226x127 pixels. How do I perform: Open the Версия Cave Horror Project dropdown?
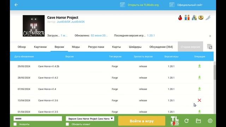click(x=90, y=119)
